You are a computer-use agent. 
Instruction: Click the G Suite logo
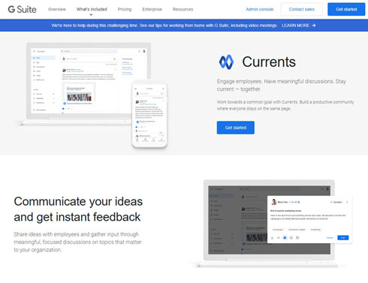pos(22,10)
